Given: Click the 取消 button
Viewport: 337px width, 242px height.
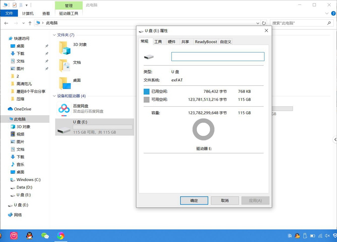Looking at the screenshot, I should click(225, 201).
